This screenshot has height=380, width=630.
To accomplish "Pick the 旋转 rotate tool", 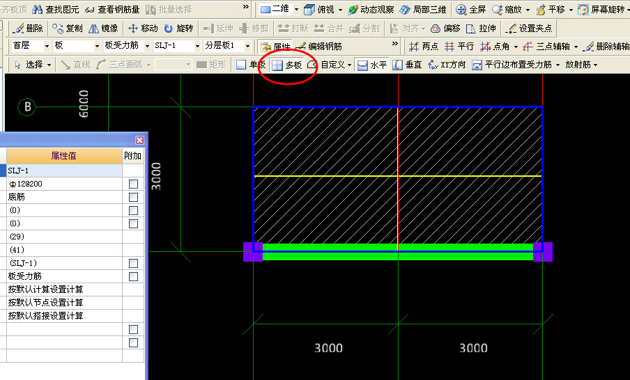I will tap(179, 29).
